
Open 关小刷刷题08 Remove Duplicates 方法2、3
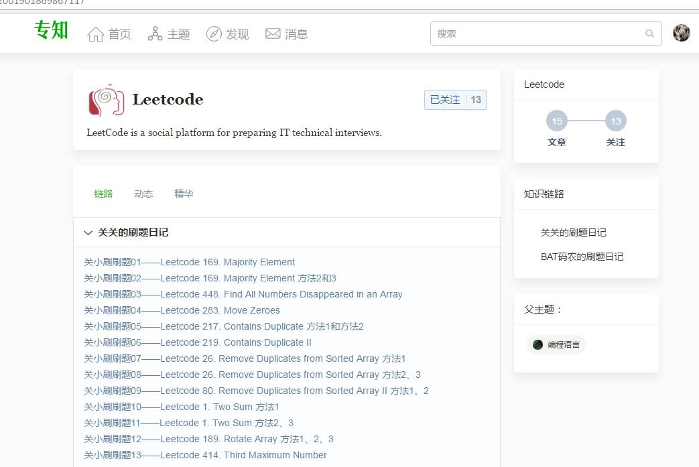tap(252, 375)
